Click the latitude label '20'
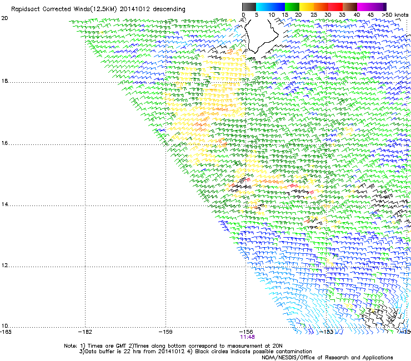 pyautogui.click(x=4, y=18)
